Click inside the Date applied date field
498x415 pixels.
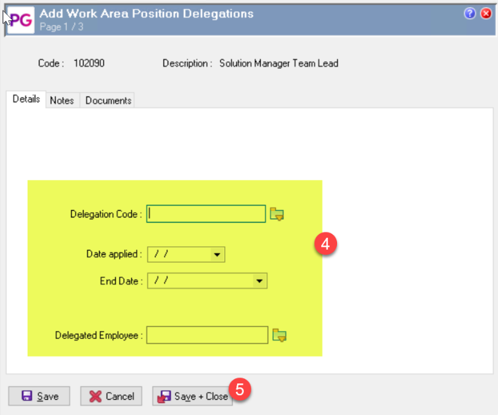(x=179, y=254)
